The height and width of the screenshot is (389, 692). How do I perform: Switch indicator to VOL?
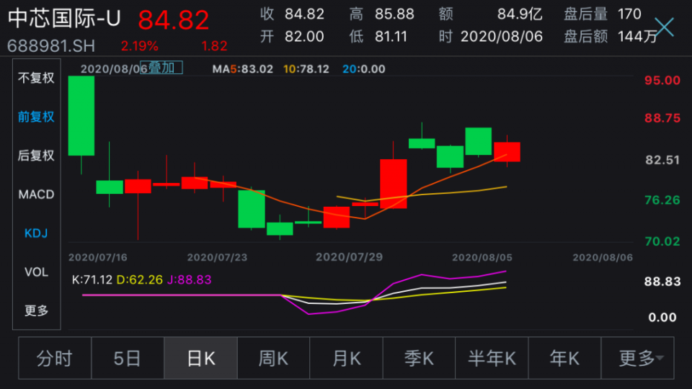[x=36, y=272]
